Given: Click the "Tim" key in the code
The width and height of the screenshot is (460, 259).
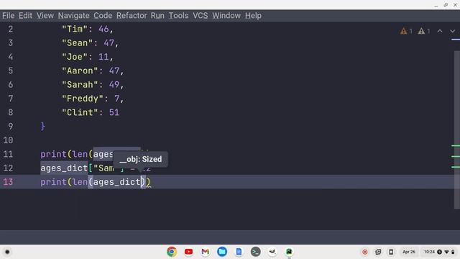Looking at the screenshot, I should coord(75,29).
